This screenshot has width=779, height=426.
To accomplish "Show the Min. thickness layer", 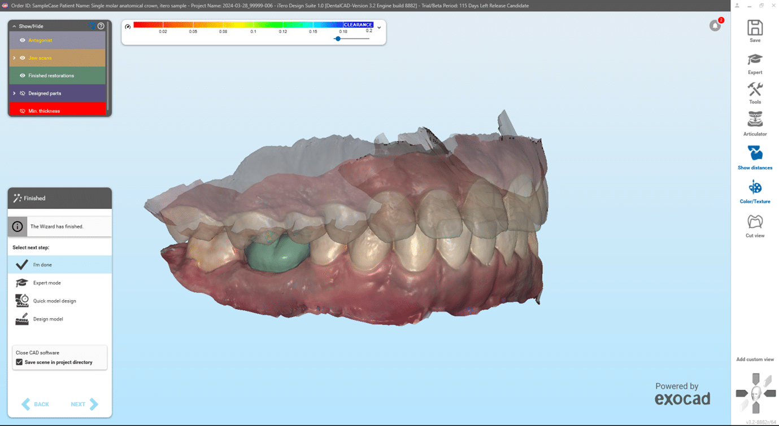I will point(23,111).
